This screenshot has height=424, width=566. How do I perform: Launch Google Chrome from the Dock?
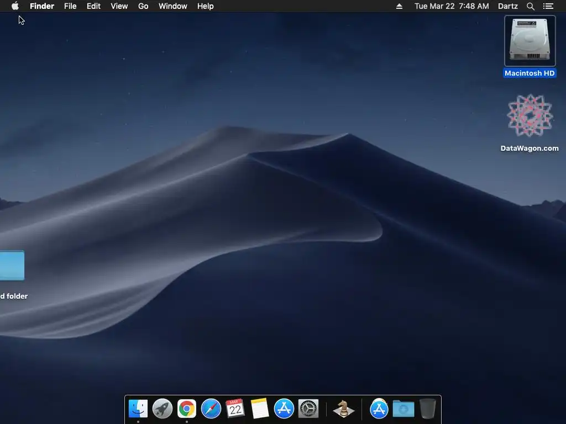click(x=187, y=409)
